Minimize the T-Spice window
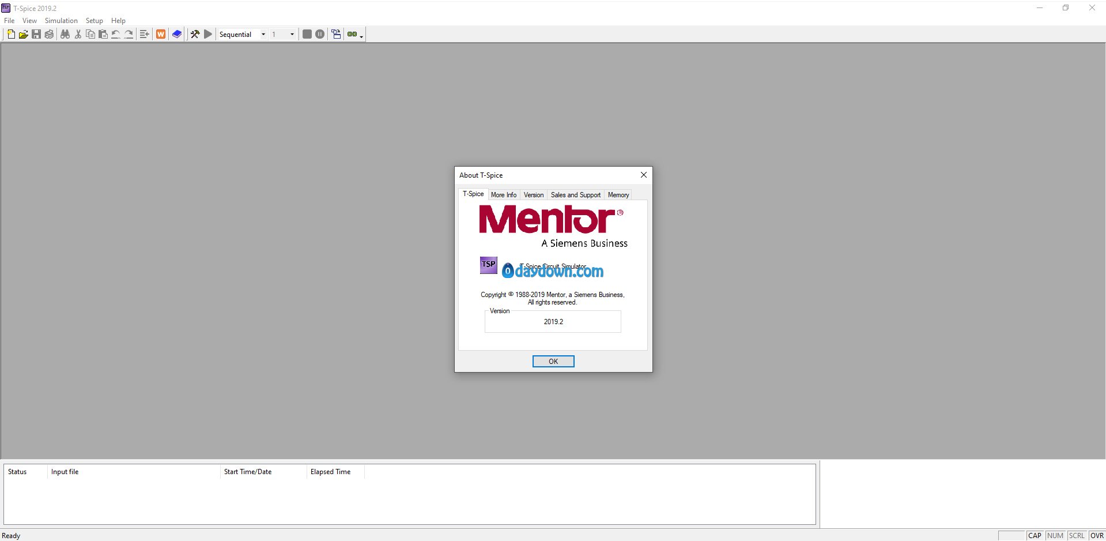 (1040, 8)
